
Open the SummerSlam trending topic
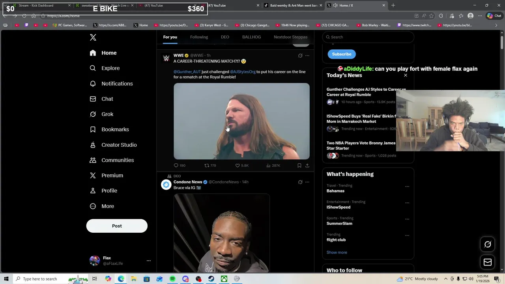[339, 224]
